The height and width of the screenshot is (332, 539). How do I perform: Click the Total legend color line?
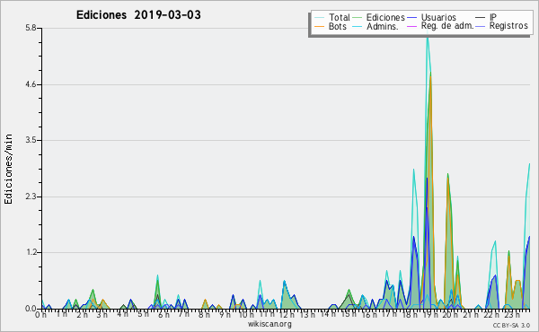pyautogui.click(x=319, y=18)
